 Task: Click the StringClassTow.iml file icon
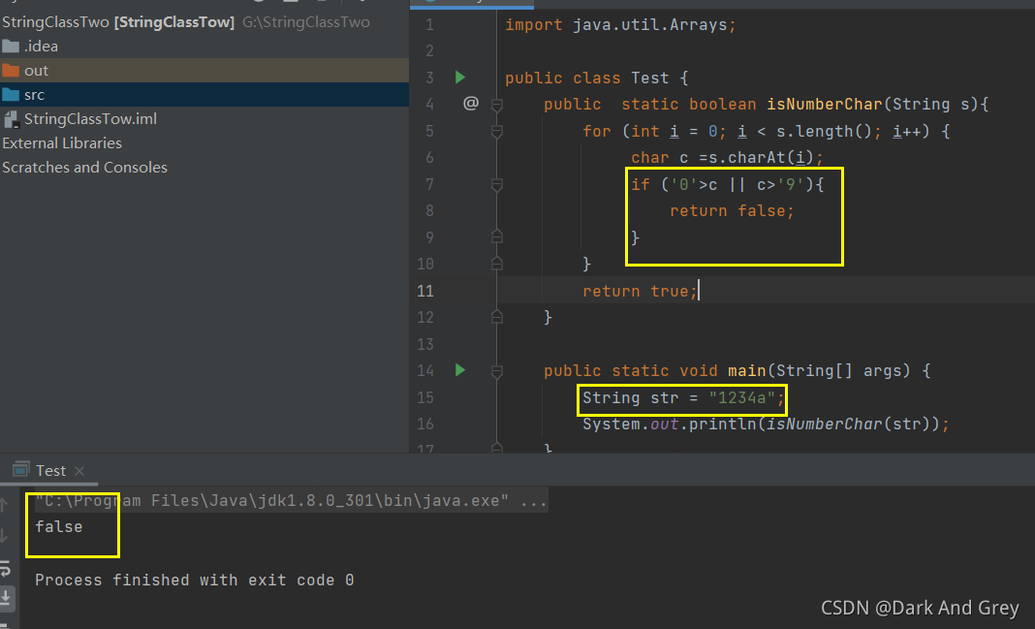click(11, 119)
